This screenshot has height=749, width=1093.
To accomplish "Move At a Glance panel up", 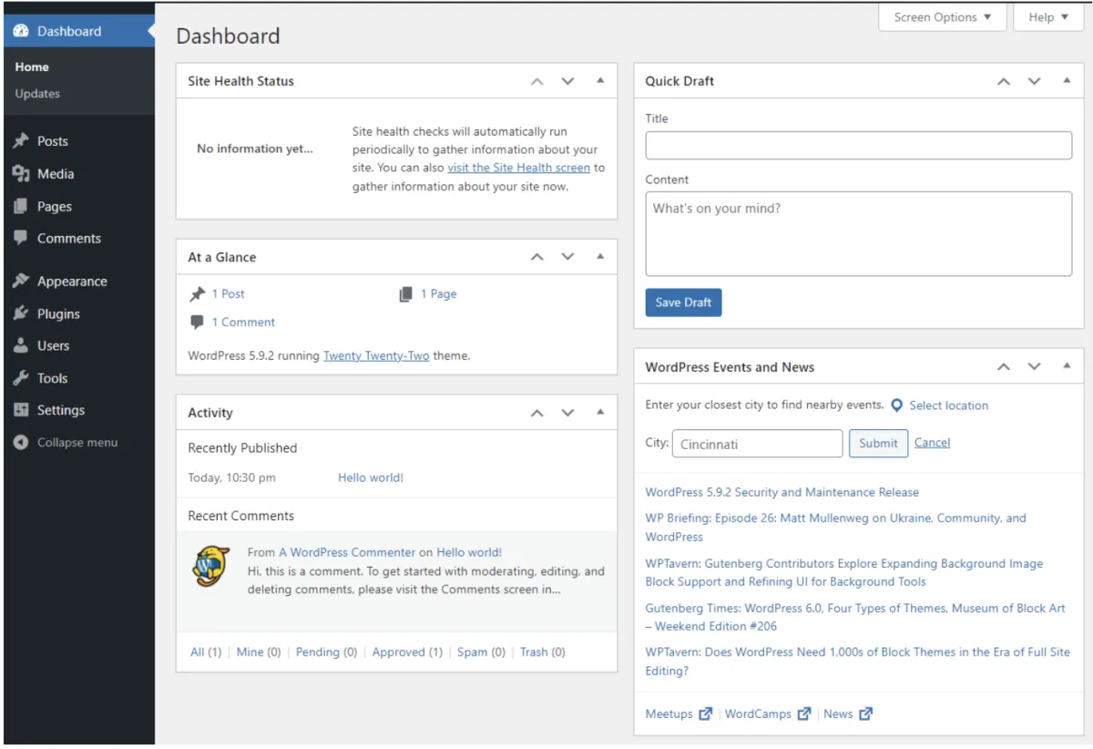I will (537, 257).
